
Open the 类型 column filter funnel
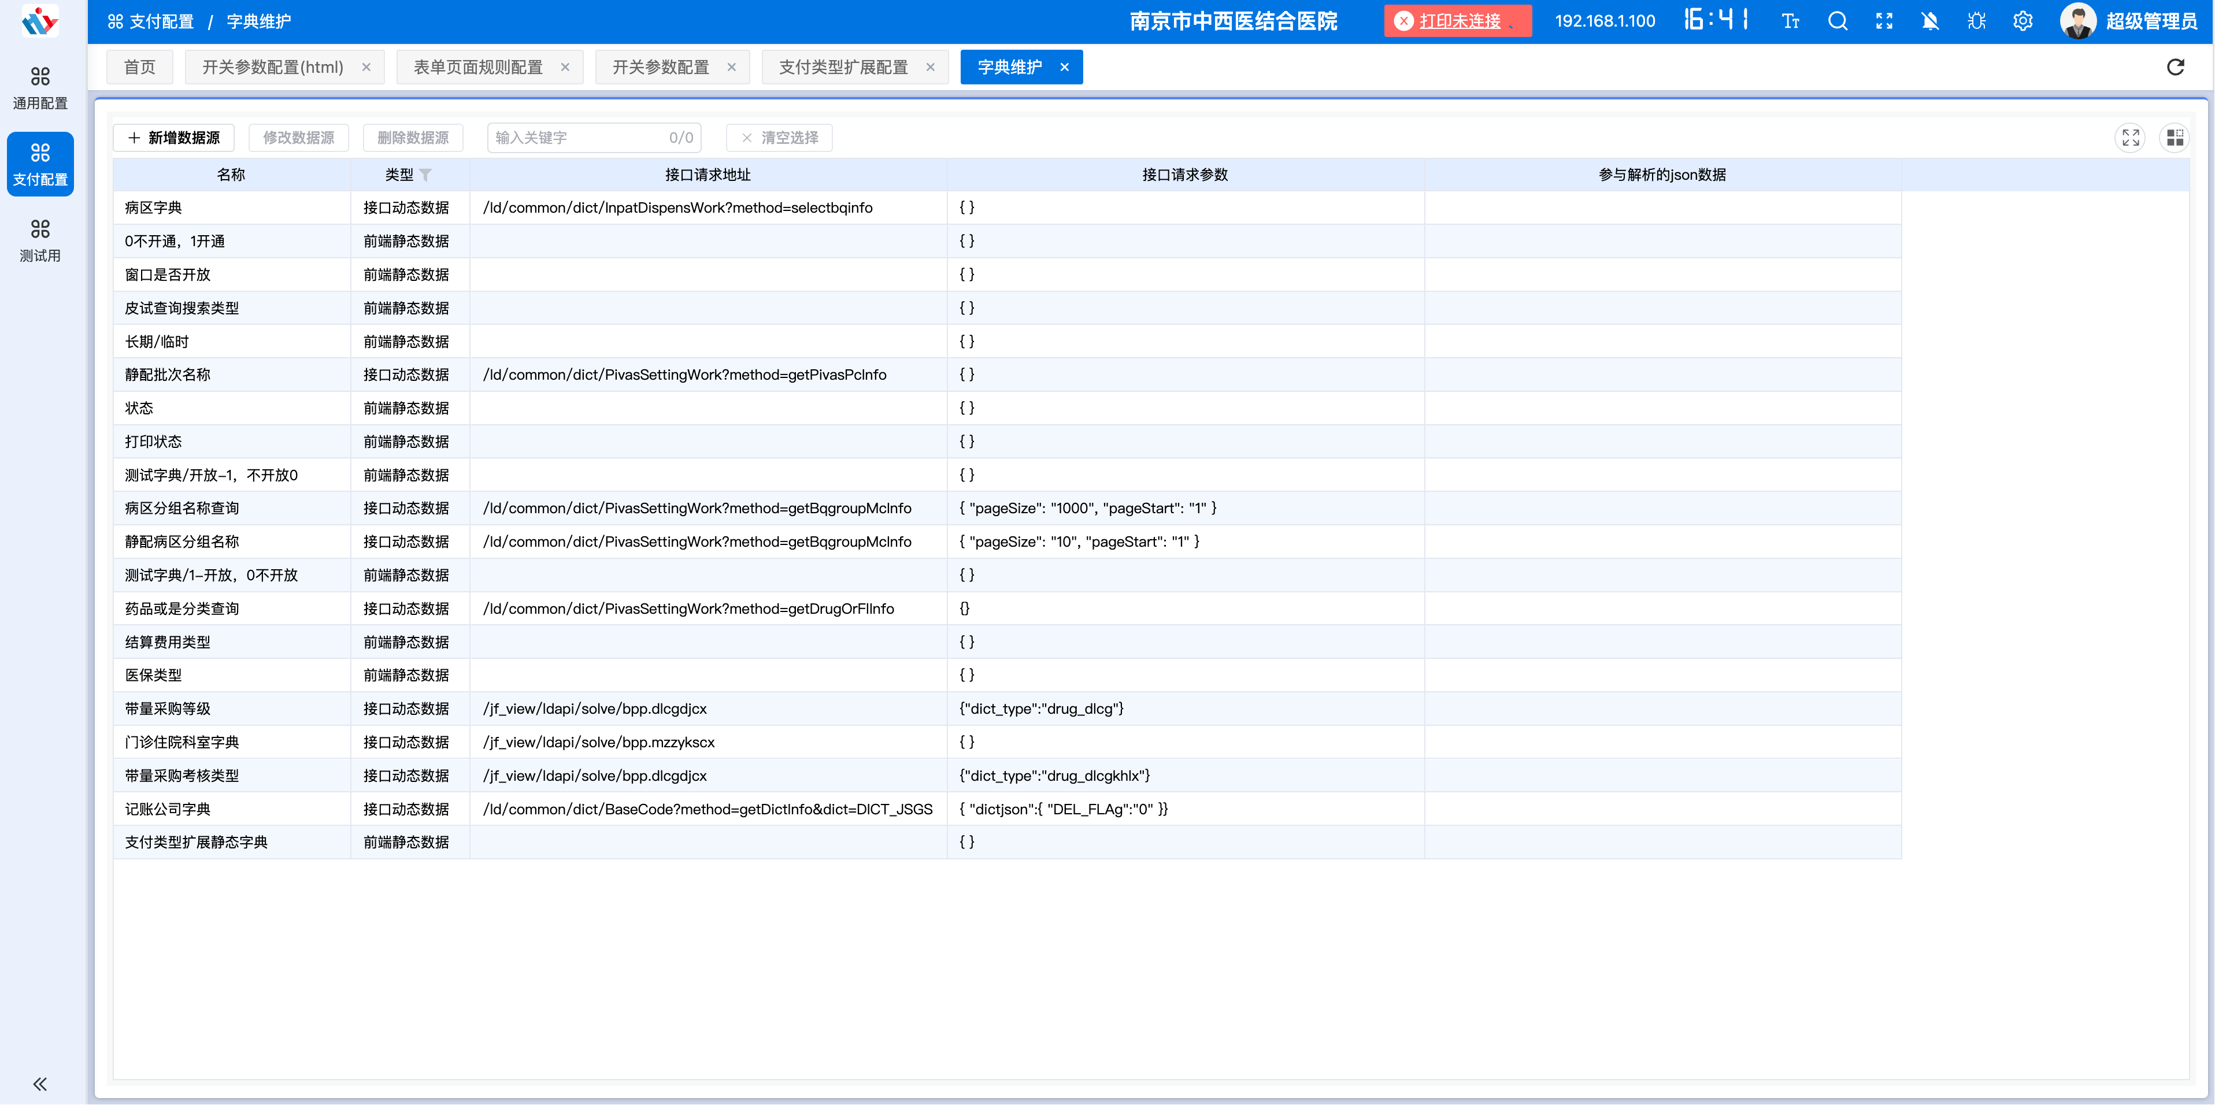pos(425,176)
